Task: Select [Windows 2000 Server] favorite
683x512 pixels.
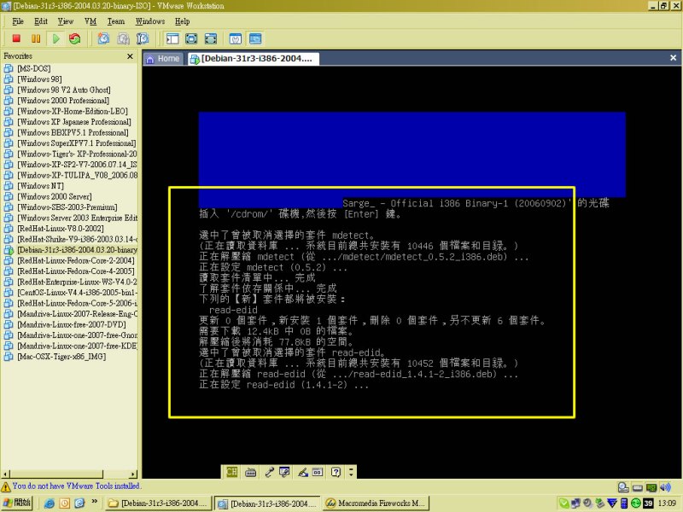Action: (x=55, y=196)
